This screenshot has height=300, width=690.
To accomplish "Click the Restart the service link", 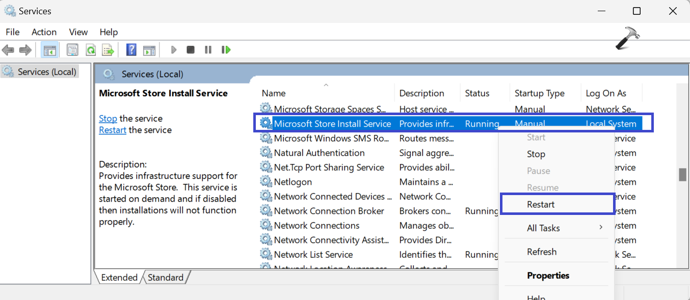I will click(x=112, y=130).
